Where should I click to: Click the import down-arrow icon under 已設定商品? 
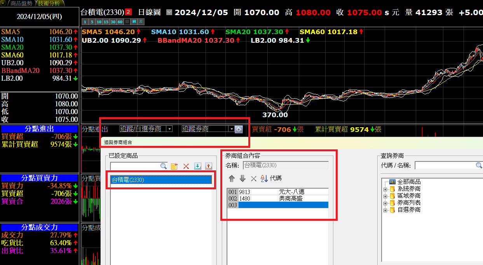click(x=197, y=166)
